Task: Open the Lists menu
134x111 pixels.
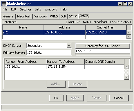Action: point(38,9)
